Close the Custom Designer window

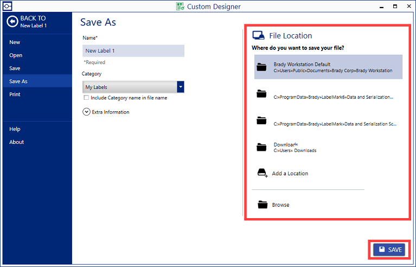[x=409, y=6]
